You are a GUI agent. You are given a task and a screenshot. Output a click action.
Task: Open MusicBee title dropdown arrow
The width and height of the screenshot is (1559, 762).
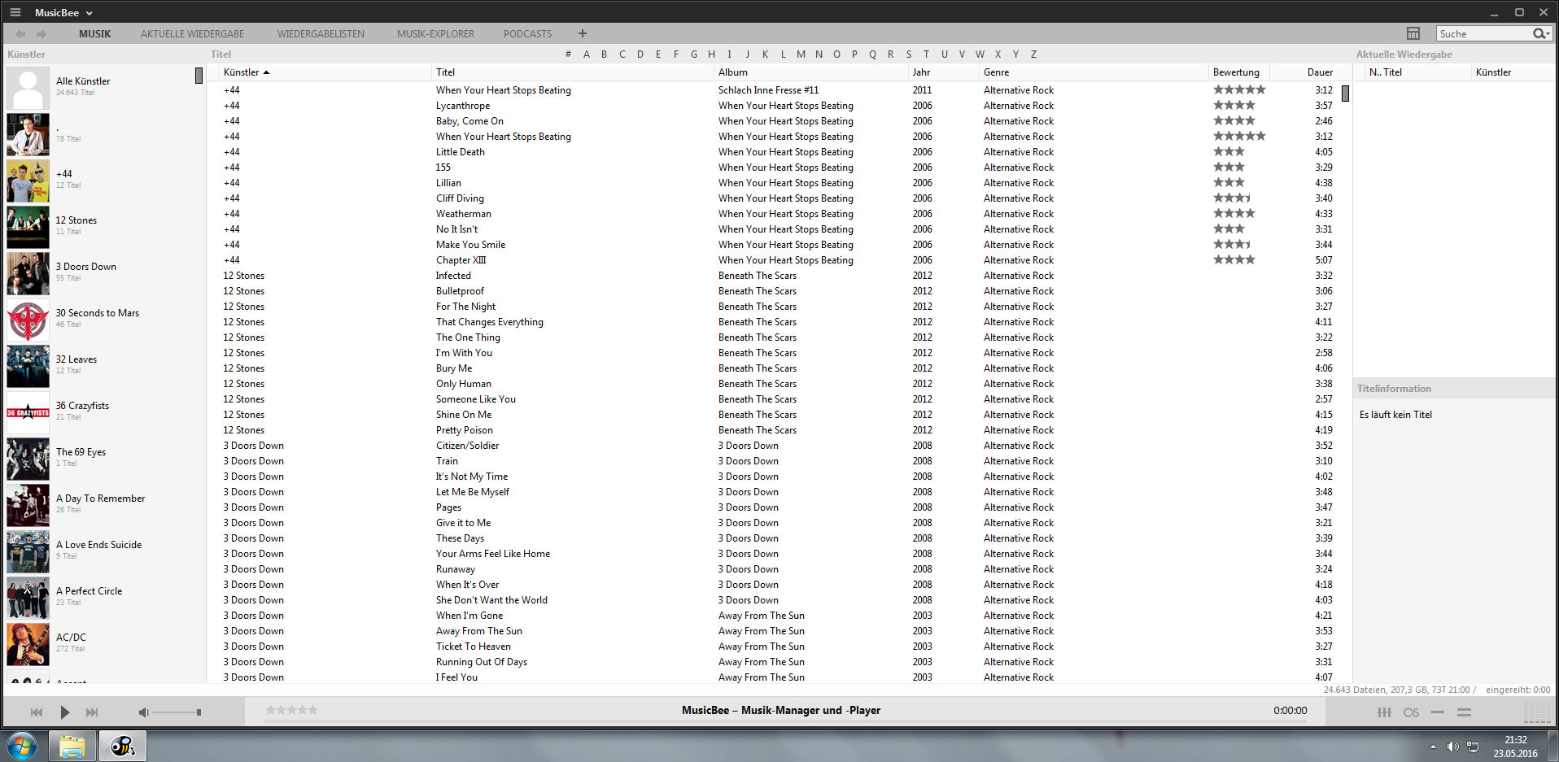pos(90,13)
